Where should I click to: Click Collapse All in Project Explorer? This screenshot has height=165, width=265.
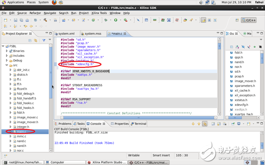30,40
